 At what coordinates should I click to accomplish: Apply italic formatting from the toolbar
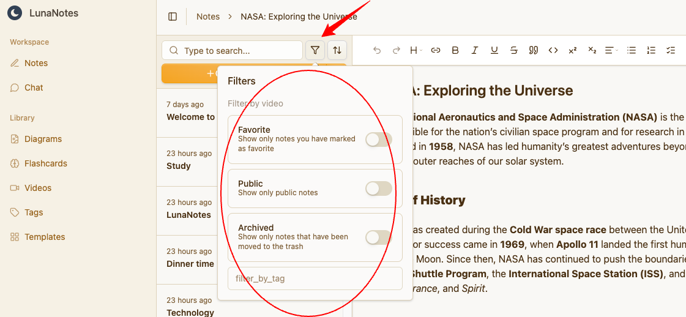tap(474, 50)
